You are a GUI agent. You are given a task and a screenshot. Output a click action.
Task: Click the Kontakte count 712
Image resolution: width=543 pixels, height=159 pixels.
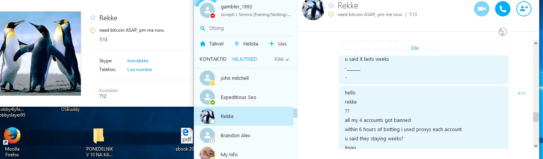click(x=103, y=96)
